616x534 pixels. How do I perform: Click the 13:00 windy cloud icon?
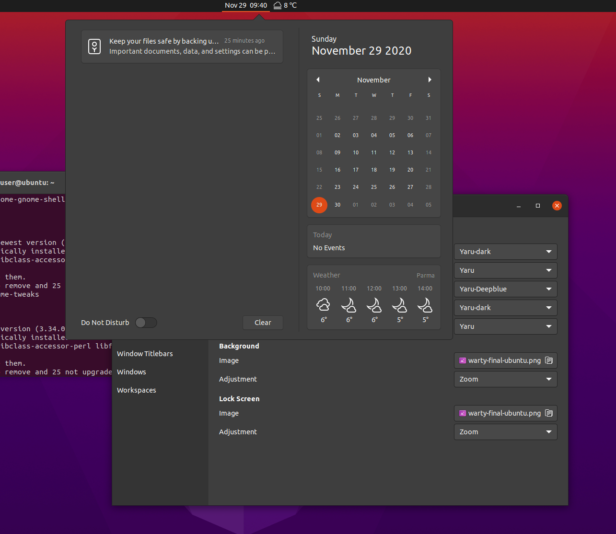(400, 305)
